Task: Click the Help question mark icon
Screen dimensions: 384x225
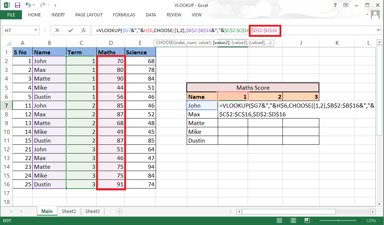Action: click(x=335, y=5)
